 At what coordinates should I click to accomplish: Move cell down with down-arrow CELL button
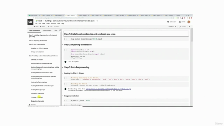point(57,27)
